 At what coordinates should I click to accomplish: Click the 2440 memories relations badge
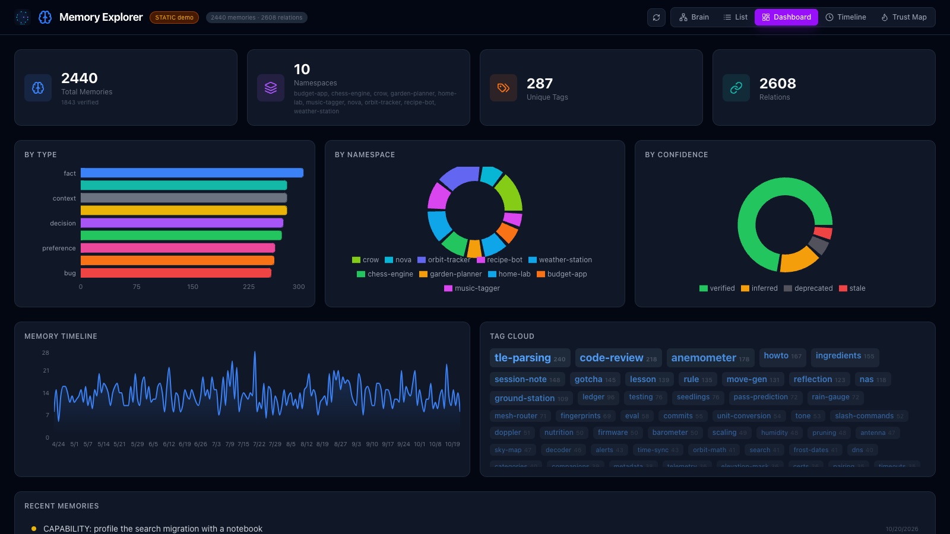[x=256, y=17]
